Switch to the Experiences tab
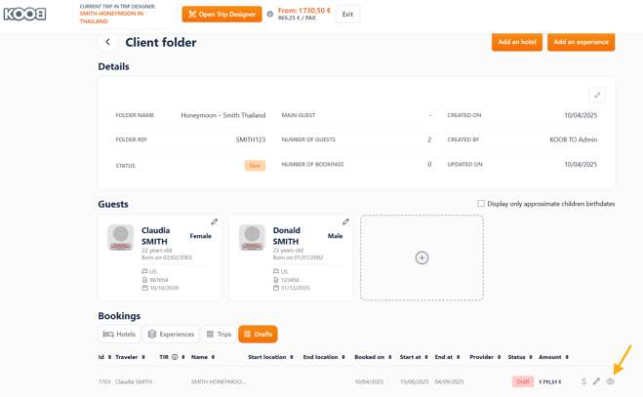Image resolution: width=643 pixels, height=397 pixels. coord(171,335)
